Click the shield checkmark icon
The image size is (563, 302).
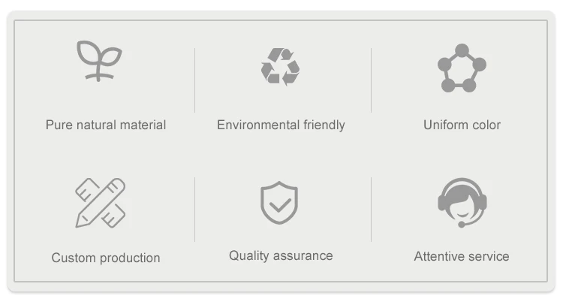tap(279, 203)
